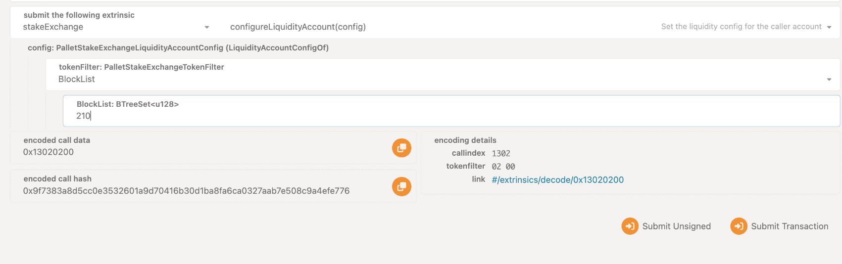Click the arrow icon on Submit Transaction
The image size is (842, 264).
point(739,226)
